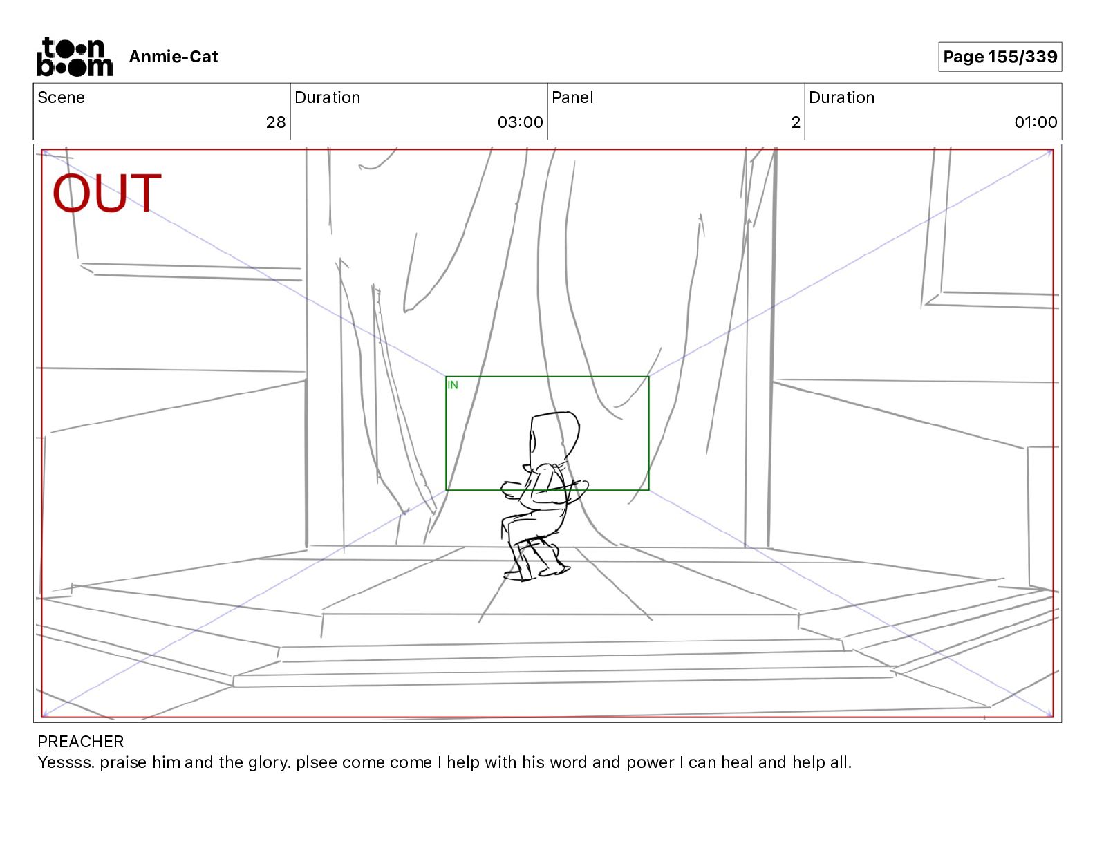The image size is (1095, 846).
Task: Click the 'Scene' header label
Action: (62, 97)
